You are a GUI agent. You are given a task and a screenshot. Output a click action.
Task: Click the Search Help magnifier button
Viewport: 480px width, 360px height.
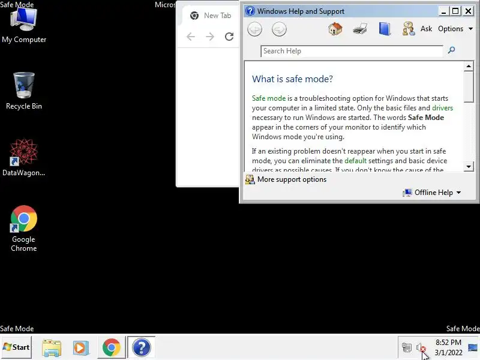(x=451, y=50)
